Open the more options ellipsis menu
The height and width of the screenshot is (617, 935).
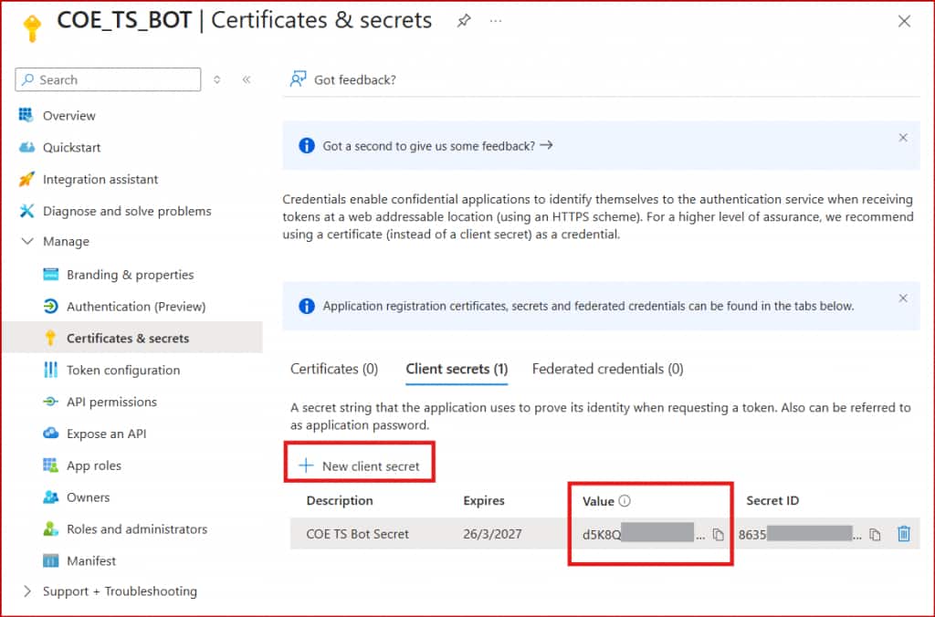coord(496,21)
